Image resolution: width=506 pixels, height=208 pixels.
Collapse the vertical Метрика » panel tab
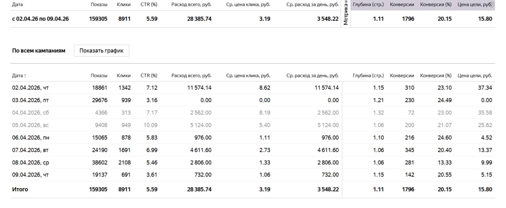tap(345, 14)
